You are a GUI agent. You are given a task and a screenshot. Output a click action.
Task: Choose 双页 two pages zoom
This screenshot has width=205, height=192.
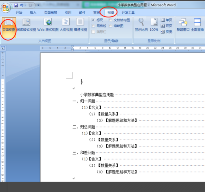tap(166, 26)
